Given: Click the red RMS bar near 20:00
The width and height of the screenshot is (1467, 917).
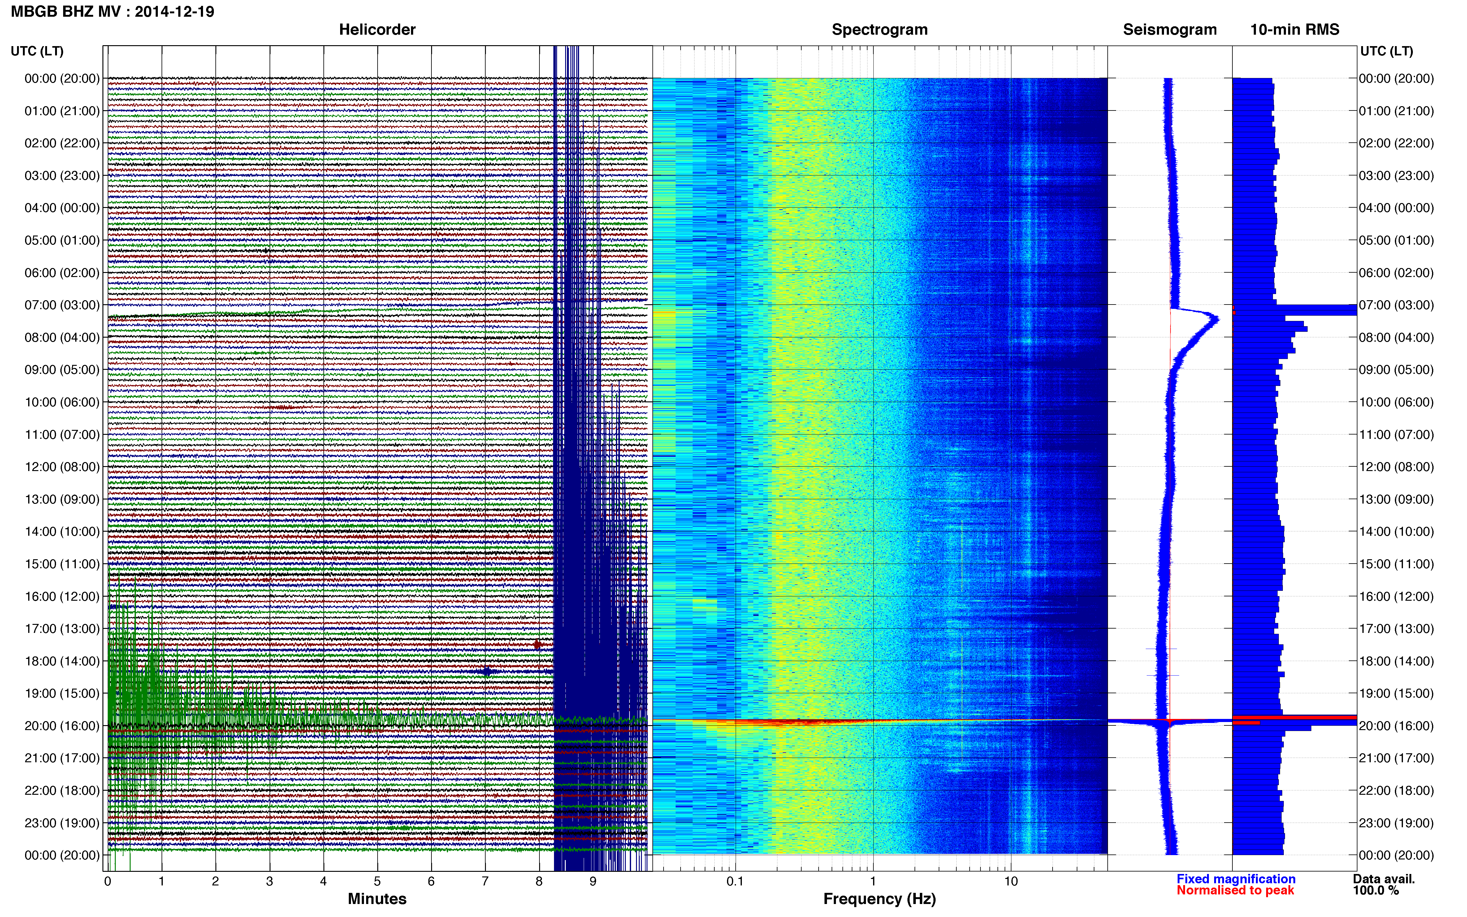Looking at the screenshot, I should coord(1295,717).
